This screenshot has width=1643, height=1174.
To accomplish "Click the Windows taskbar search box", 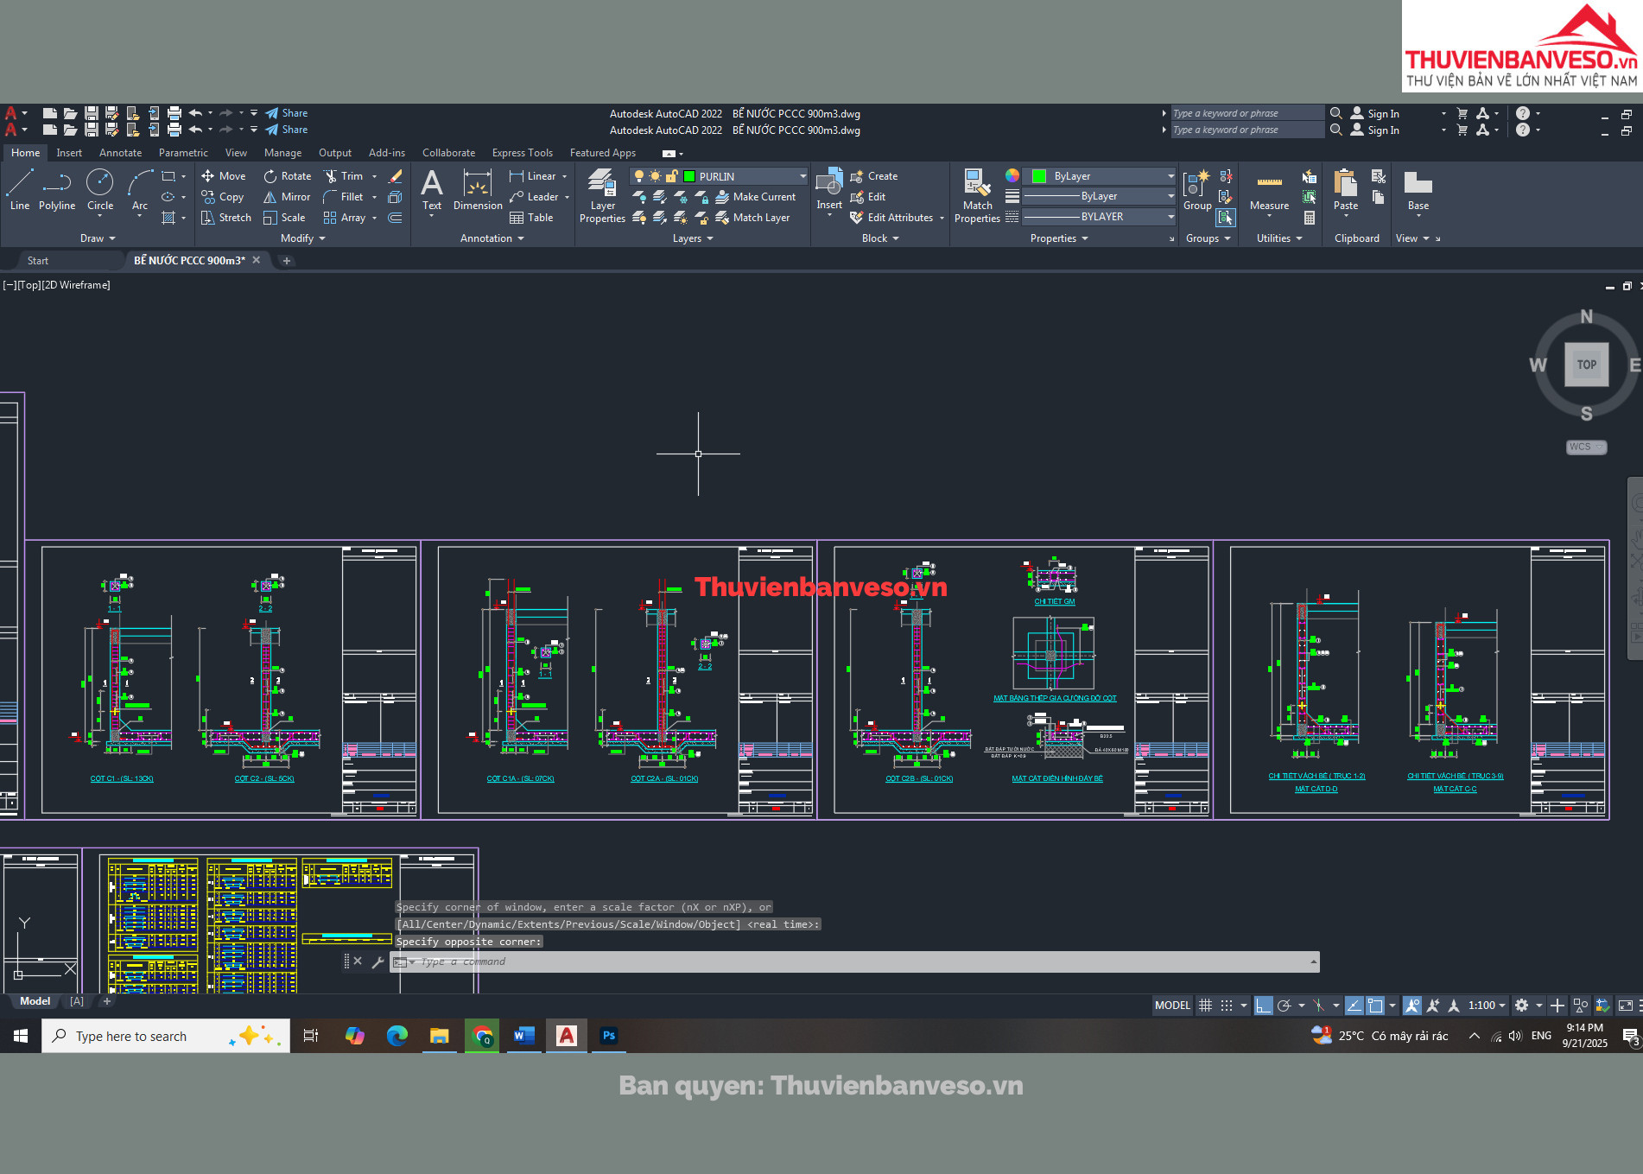I will coord(166,1036).
